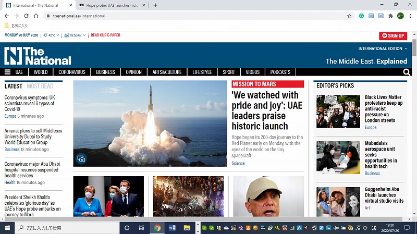Switch to the Hope probe tab
The image size is (417, 234).
coord(112,5)
